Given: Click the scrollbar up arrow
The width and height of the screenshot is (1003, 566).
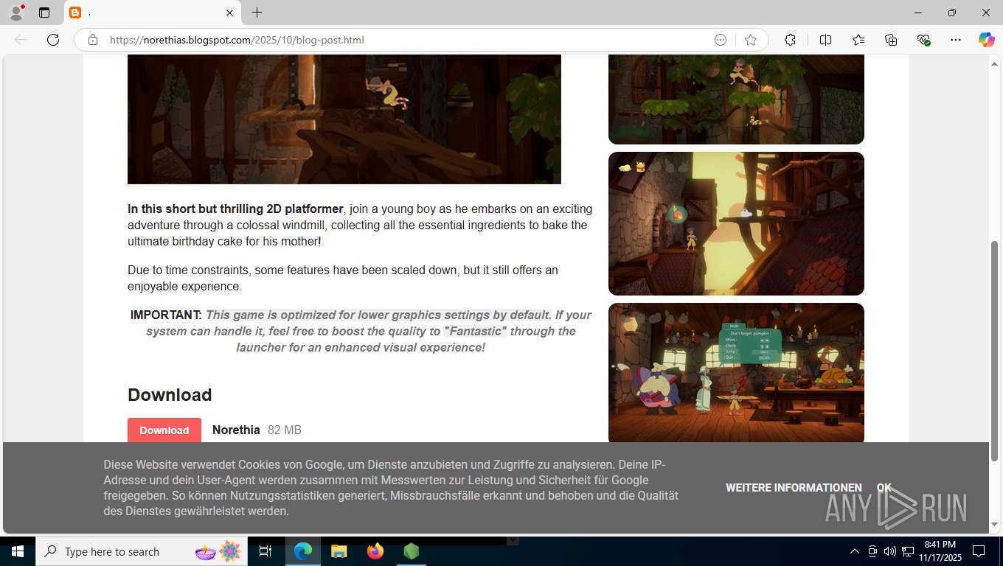Looking at the screenshot, I should pyautogui.click(x=994, y=64).
